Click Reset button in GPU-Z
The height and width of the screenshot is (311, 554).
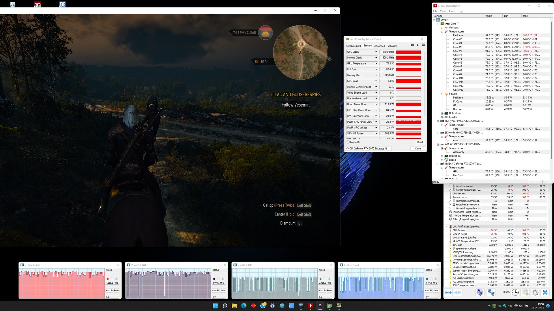tap(420, 142)
